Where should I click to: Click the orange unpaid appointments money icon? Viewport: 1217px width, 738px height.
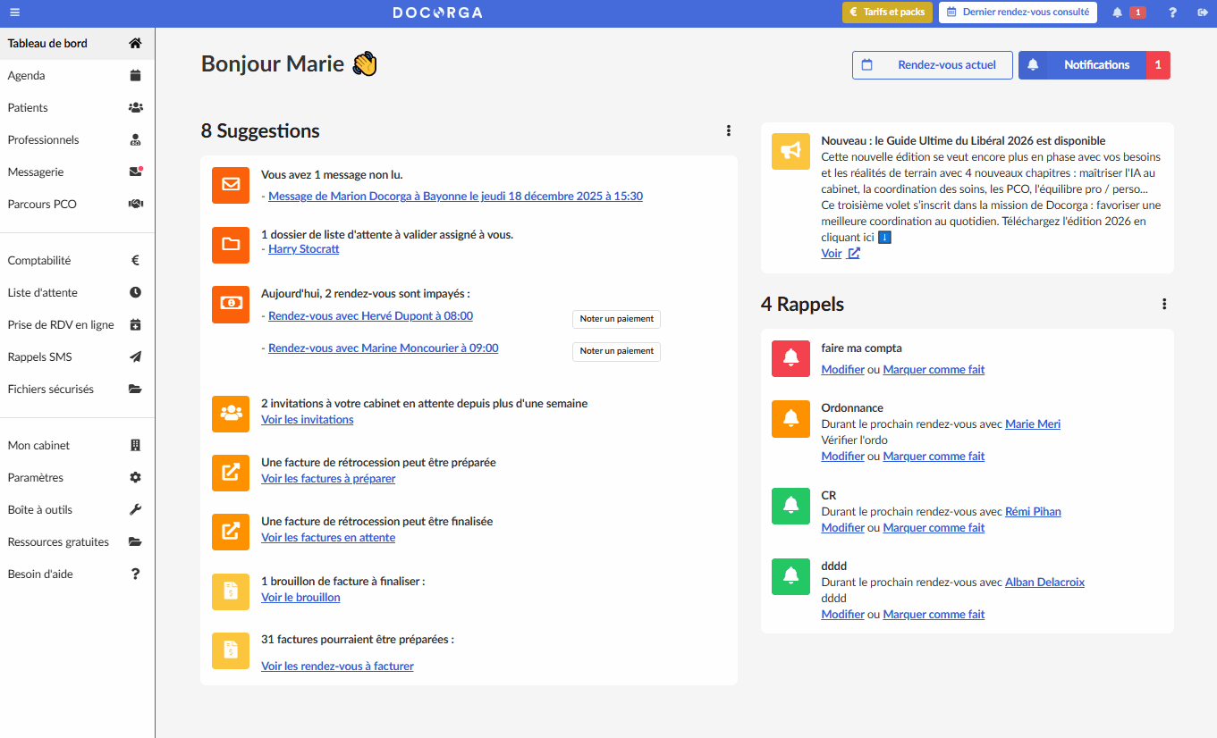click(231, 304)
